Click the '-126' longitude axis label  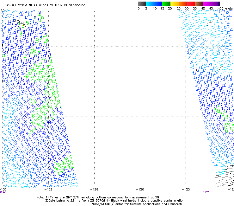140,190
